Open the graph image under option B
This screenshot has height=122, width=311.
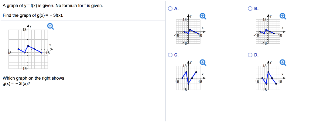[268, 30]
